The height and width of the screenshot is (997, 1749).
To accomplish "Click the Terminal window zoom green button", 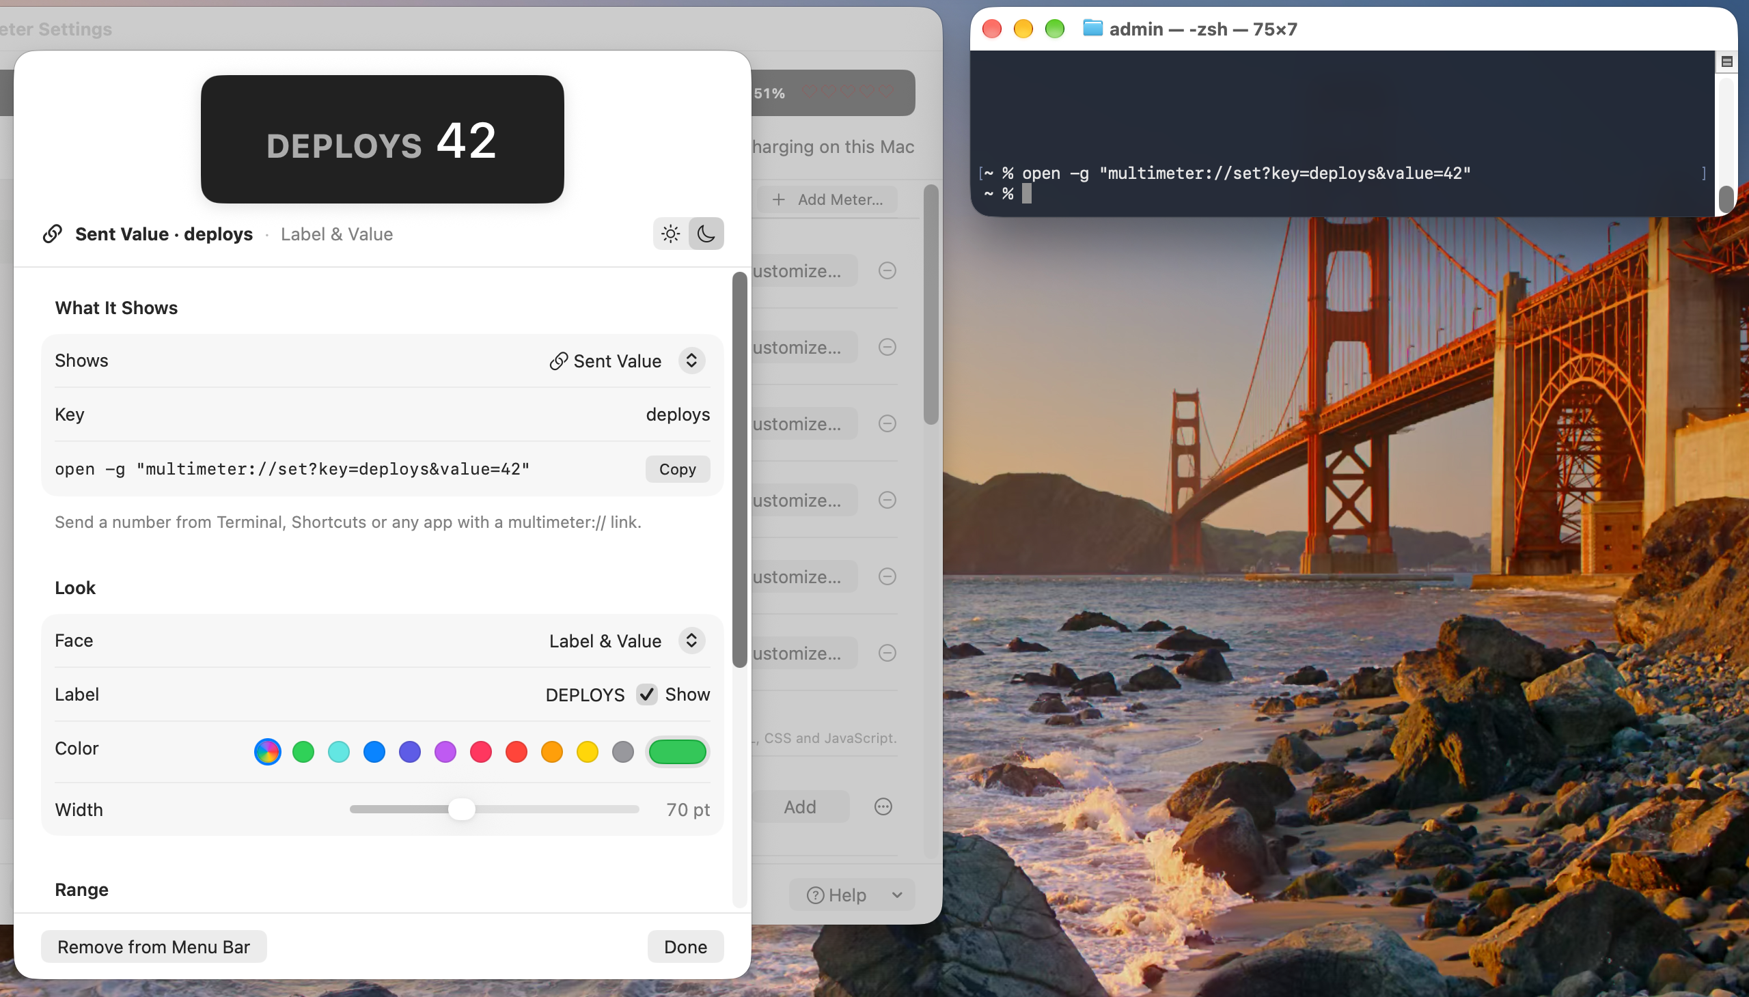I will [1055, 29].
